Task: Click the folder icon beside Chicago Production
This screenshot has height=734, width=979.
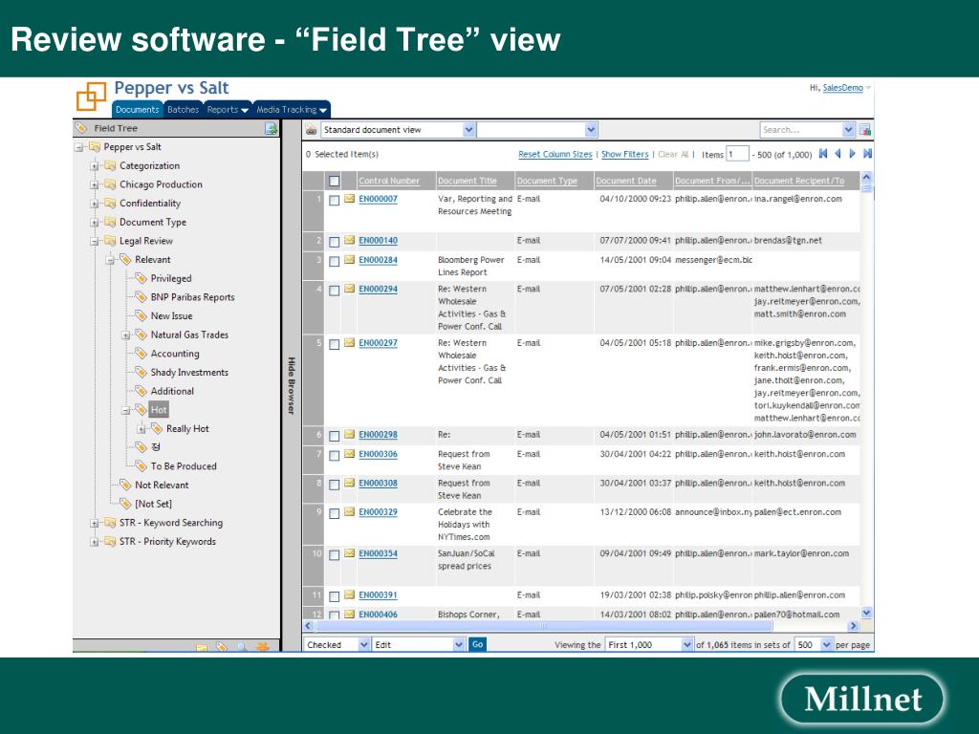Action: (x=110, y=184)
